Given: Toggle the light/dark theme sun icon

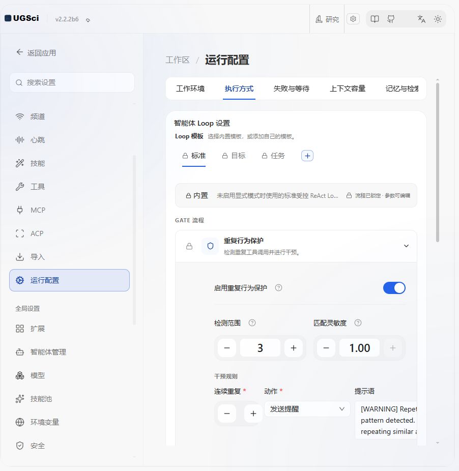Looking at the screenshot, I should 438,19.
